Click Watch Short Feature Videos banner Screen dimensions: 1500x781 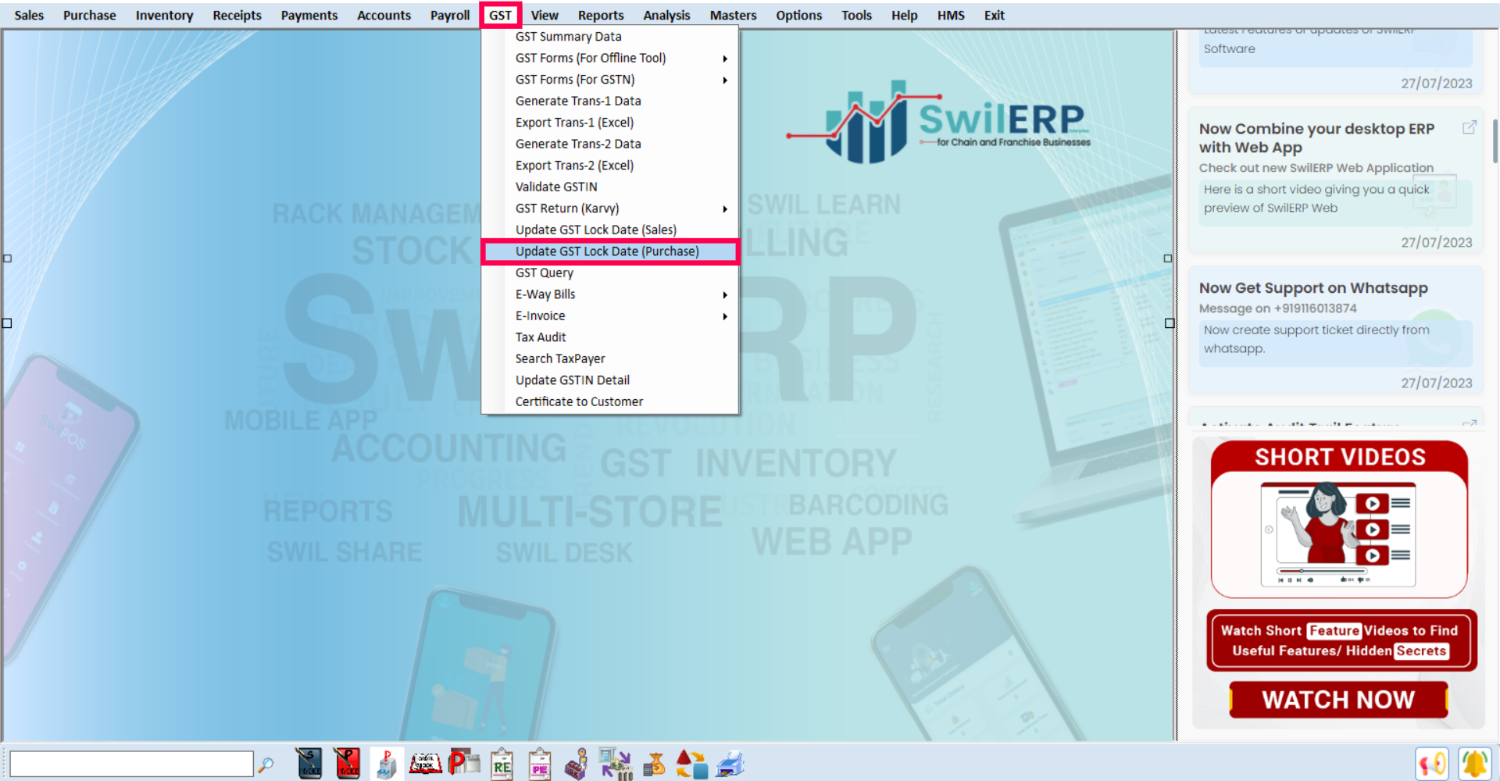pyautogui.click(x=1341, y=640)
